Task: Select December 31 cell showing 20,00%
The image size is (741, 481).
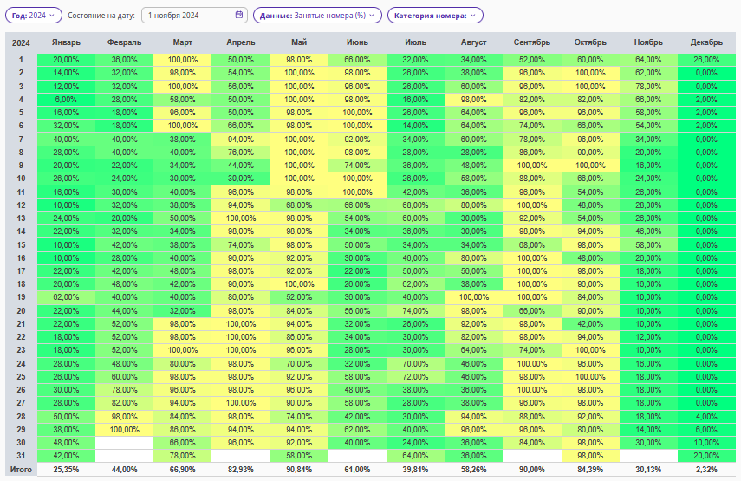Action: pyautogui.click(x=706, y=456)
